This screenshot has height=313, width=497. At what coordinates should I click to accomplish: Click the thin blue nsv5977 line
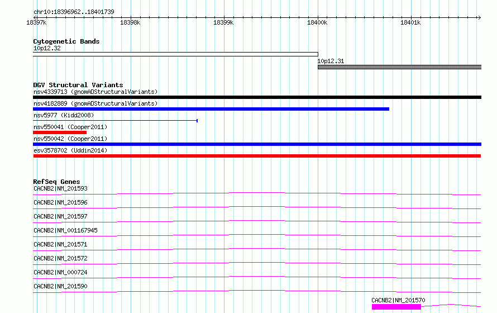(116, 121)
